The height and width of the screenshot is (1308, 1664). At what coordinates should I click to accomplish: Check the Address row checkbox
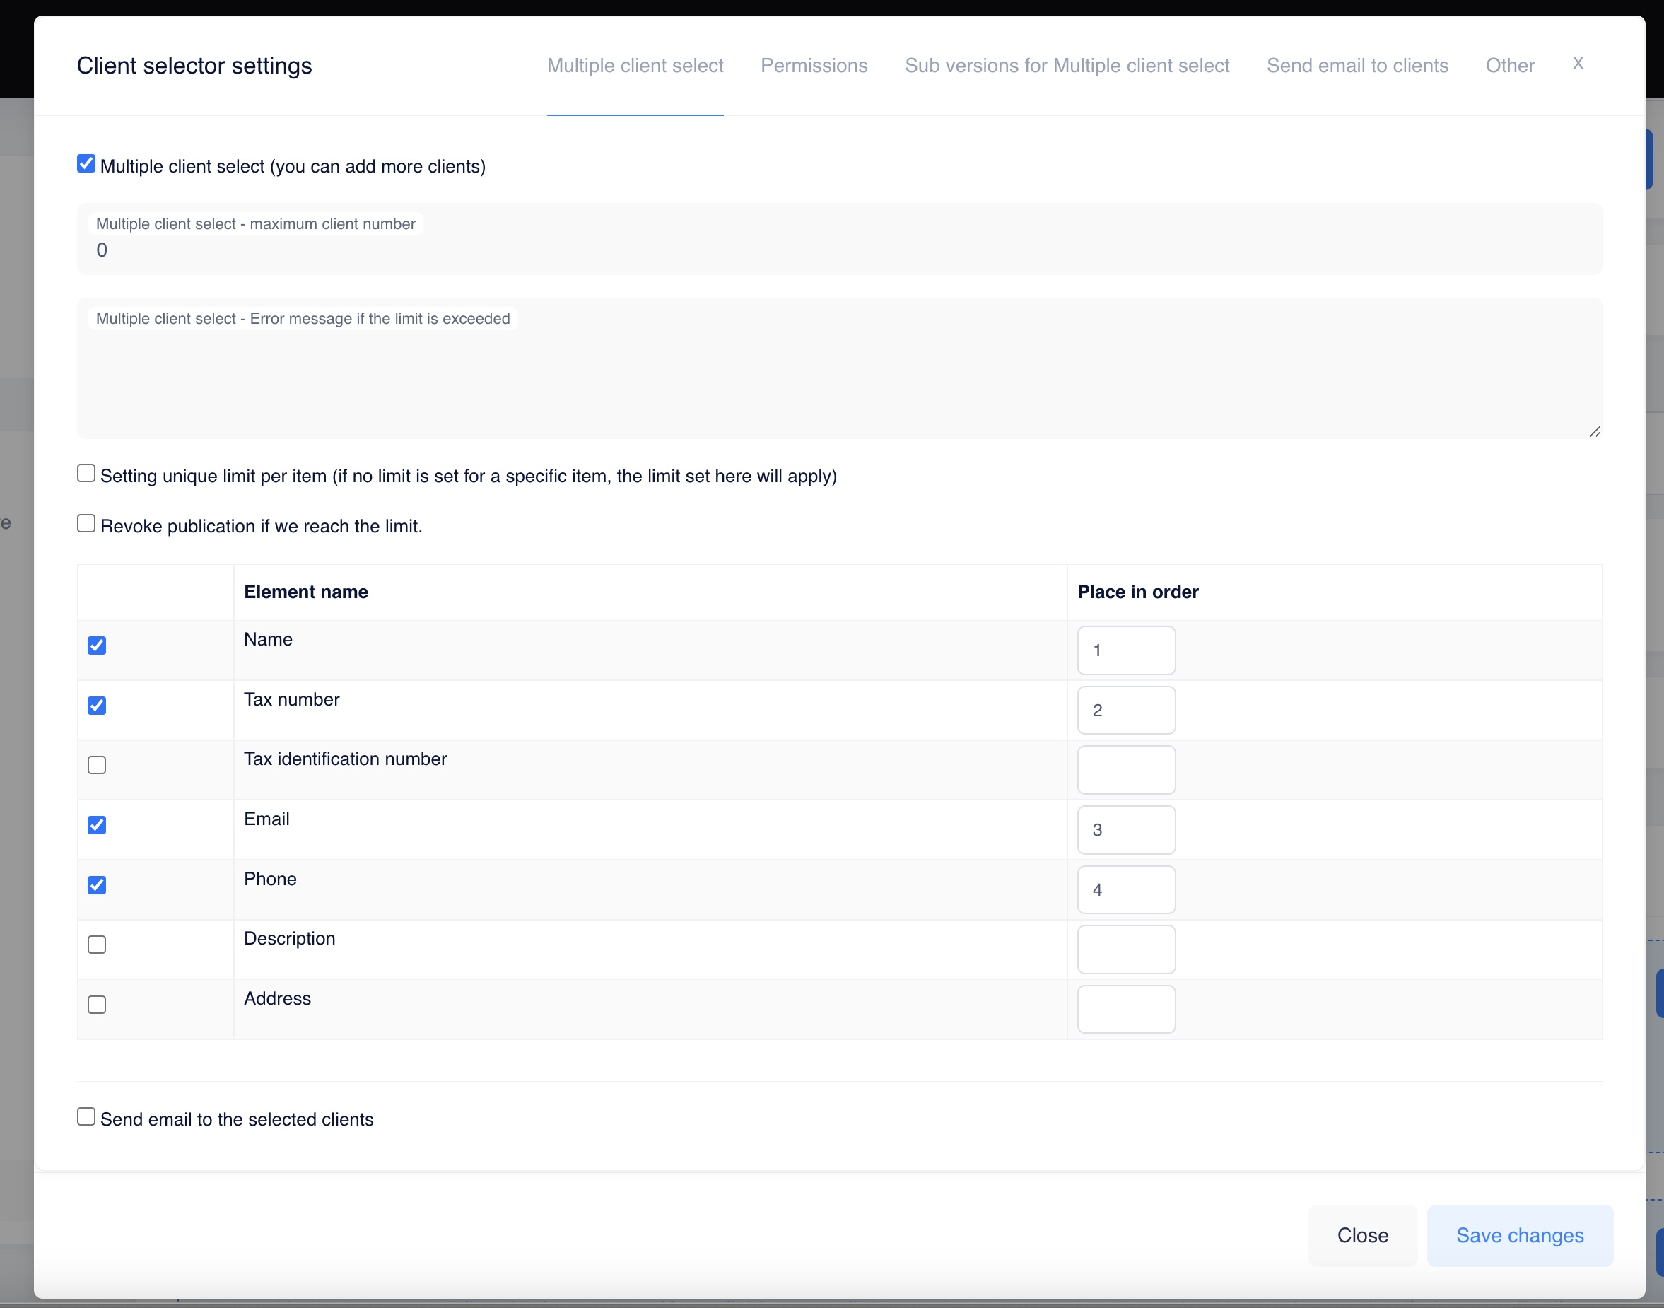(98, 1004)
